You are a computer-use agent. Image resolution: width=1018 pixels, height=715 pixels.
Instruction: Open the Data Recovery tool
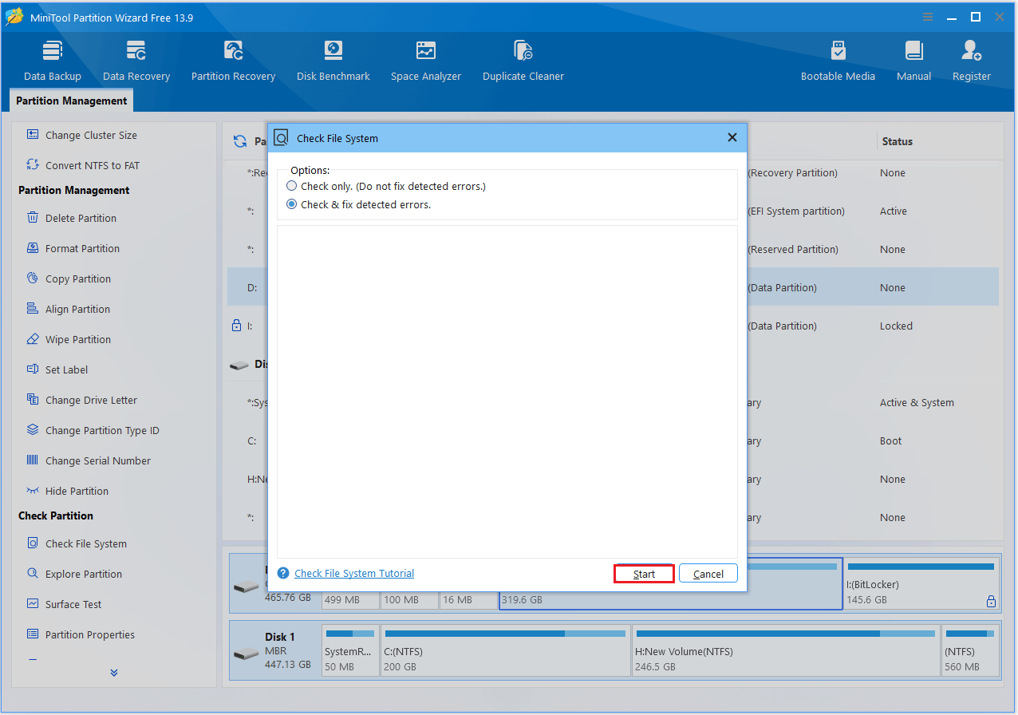click(136, 61)
